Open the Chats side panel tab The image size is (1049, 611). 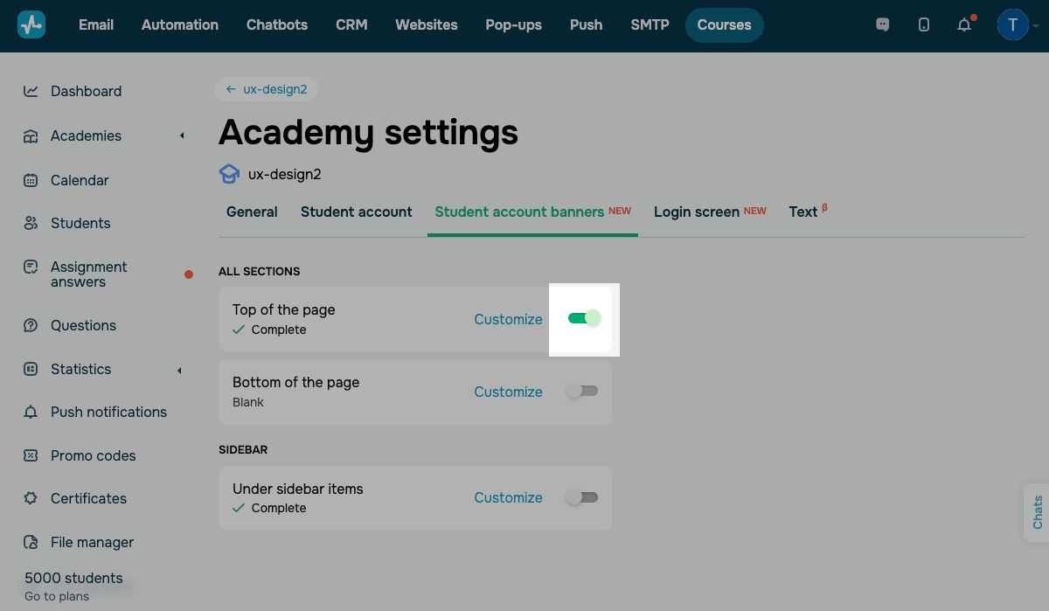[1037, 512]
